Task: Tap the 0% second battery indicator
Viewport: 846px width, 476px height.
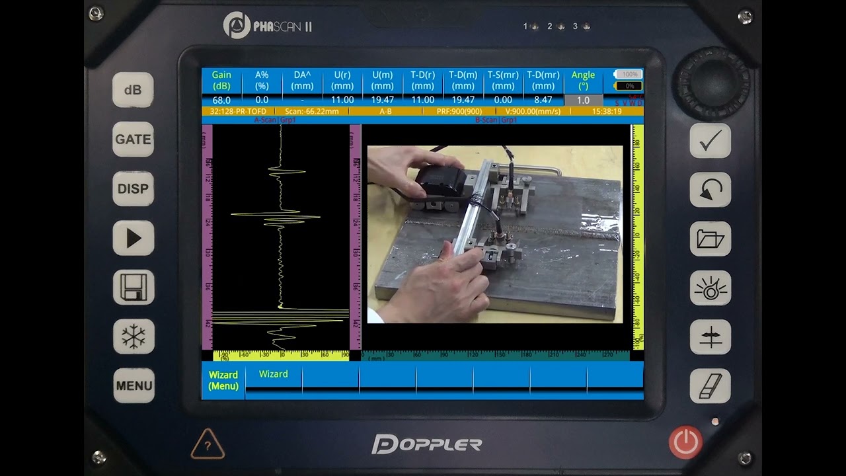Action: coord(629,86)
